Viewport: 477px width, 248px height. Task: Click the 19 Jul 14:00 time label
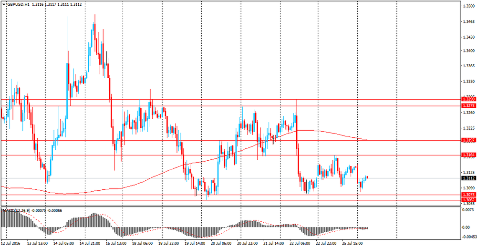(x=195, y=243)
